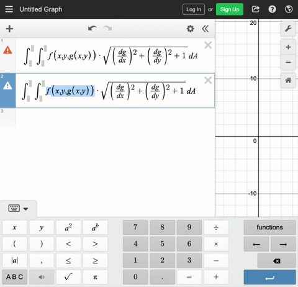Open the share graph icon
Viewport: 298px width, 287px height.
256,9
